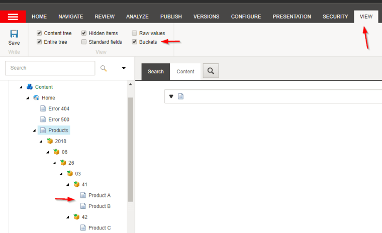Image resolution: width=382 pixels, height=233 pixels.
Task: Toggle the Hidden items checkbox
Action: point(84,33)
